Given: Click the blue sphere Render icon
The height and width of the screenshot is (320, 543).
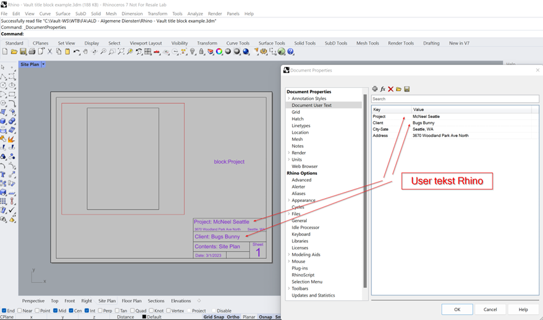Looking at the screenshot, I should click(x=246, y=52).
